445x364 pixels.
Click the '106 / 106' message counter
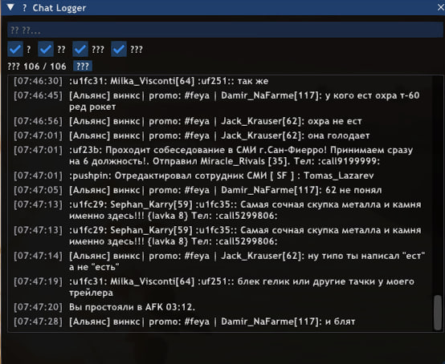click(44, 67)
